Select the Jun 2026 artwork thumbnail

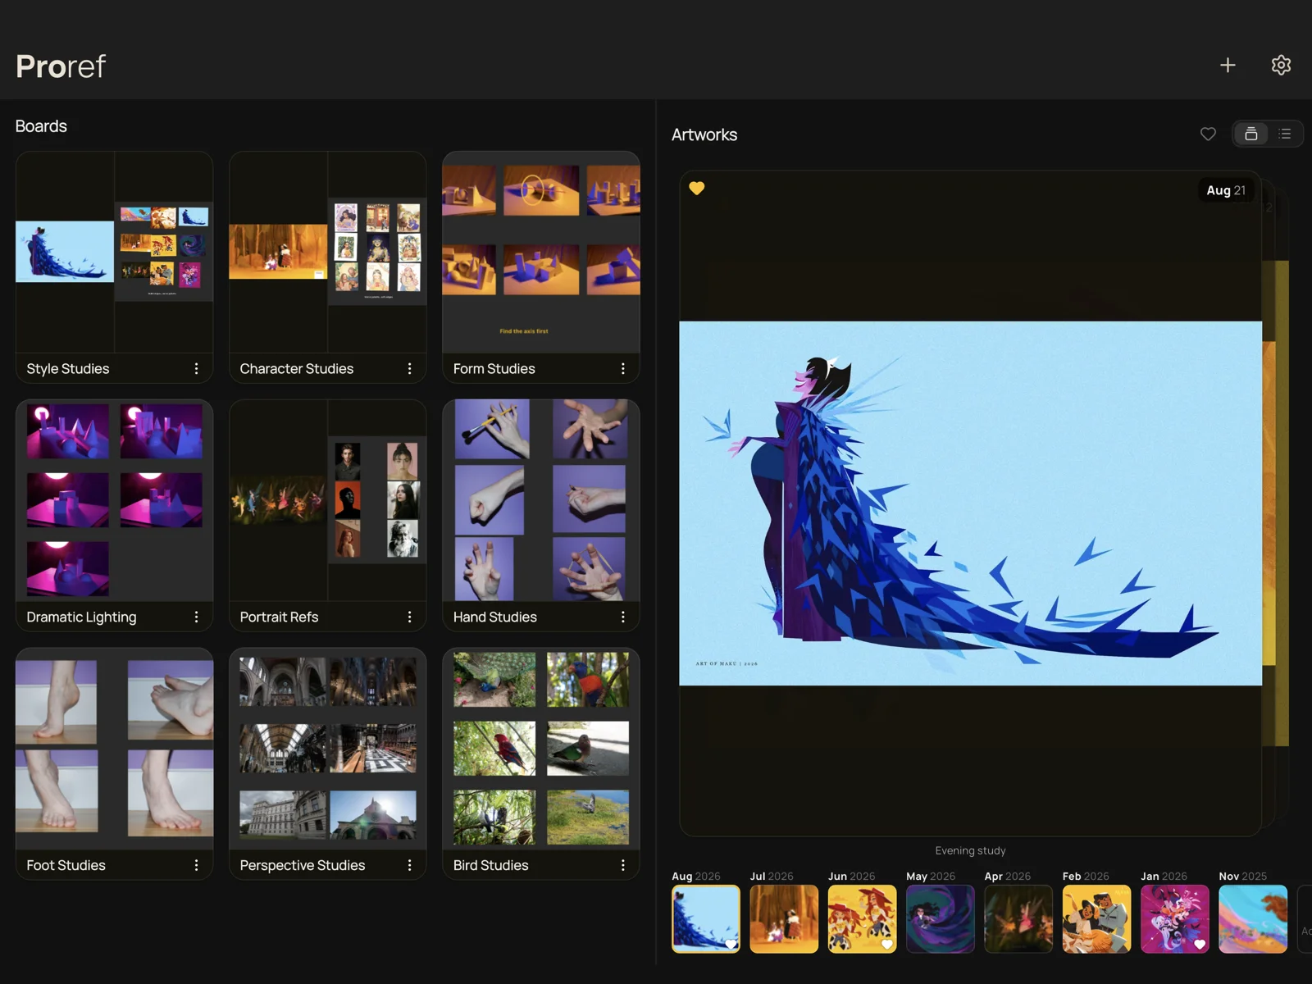(862, 918)
